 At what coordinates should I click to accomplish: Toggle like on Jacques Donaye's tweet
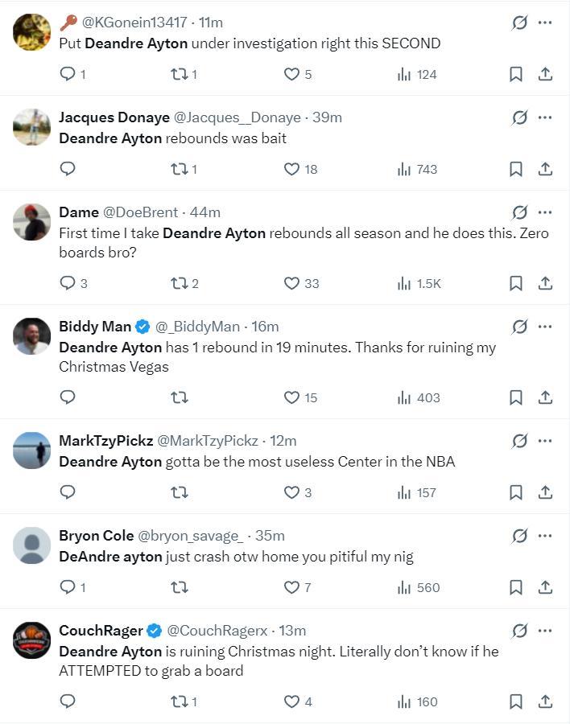(291, 169)
